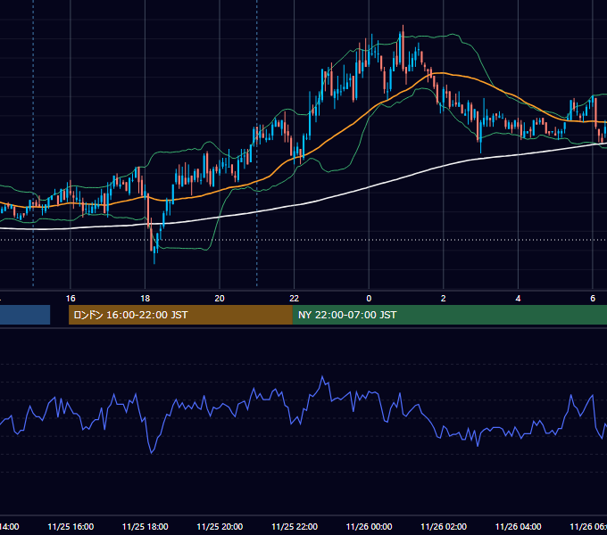Click the 11/25 18:00 date label

(x=146, y=526)
